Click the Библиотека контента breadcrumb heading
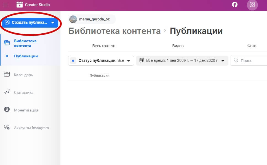Viewport: 267px width, 165px height. (x=114, y=31)
